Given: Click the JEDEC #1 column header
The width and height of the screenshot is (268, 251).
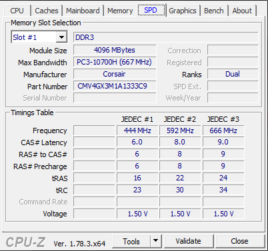Looking at the screenshot, I should point(137,119).
